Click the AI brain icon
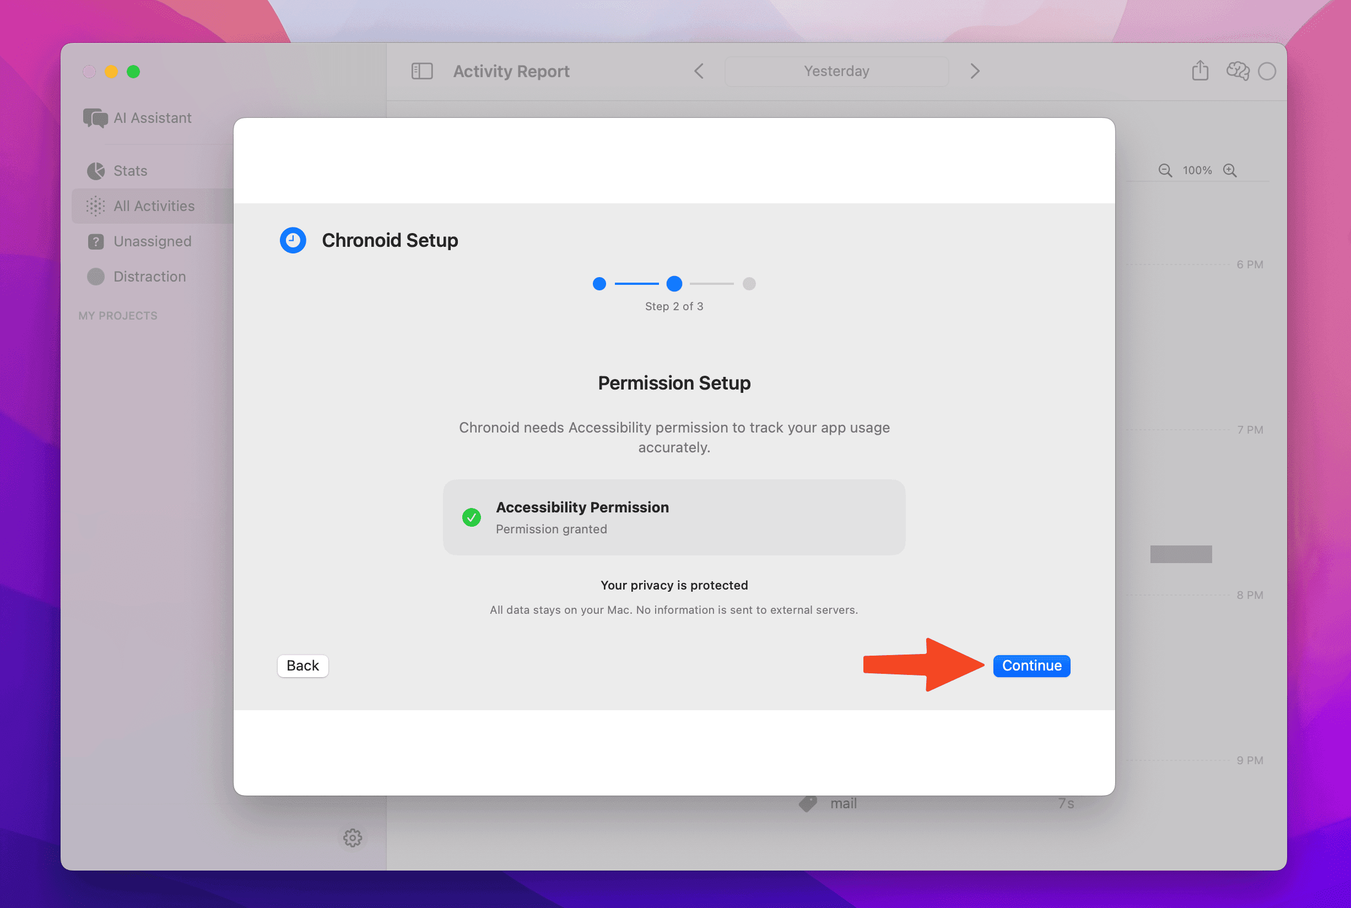Image resolution: width=1351 pixels, height=908 pixels. coord(1237,71)
